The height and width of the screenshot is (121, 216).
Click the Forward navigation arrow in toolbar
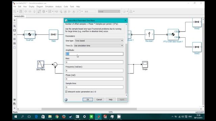tap(30, 11)
